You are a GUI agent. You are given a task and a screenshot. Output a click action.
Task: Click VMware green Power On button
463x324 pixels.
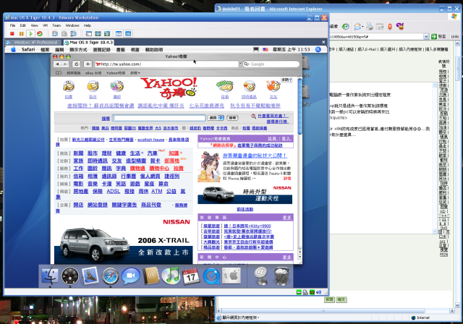30,34
